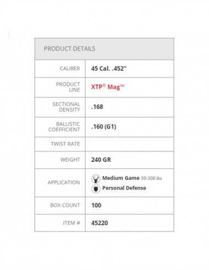Viewport: 209px width, 270px height.
Task: Select the 240 GR weight value
Action: tap(101, 160)
